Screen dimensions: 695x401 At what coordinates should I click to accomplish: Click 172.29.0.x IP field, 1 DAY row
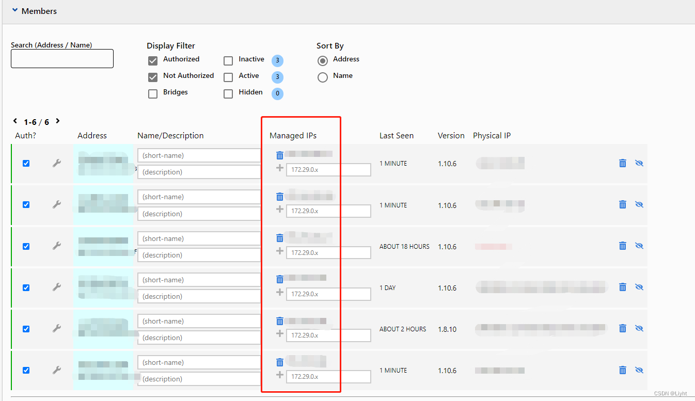[328, 294]
